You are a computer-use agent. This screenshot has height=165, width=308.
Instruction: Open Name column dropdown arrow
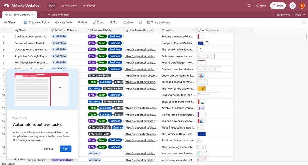pyautogui.click(x=47, y=30)
